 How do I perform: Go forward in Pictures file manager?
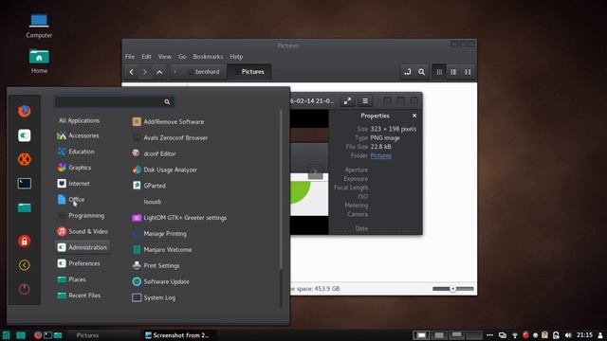[145, 72]
